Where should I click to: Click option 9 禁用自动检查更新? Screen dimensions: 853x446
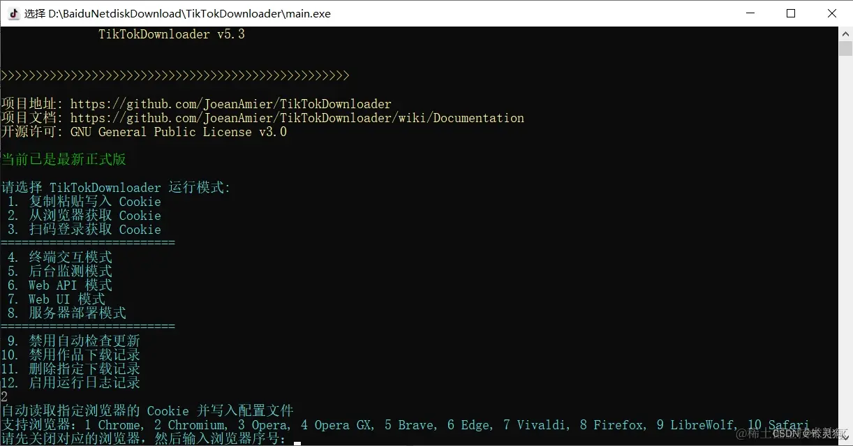[74, 341]
